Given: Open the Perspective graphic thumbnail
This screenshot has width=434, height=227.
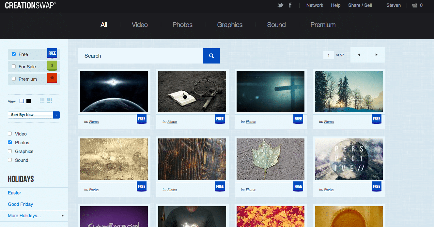Looking at the screenshot, I should [349, 159].
